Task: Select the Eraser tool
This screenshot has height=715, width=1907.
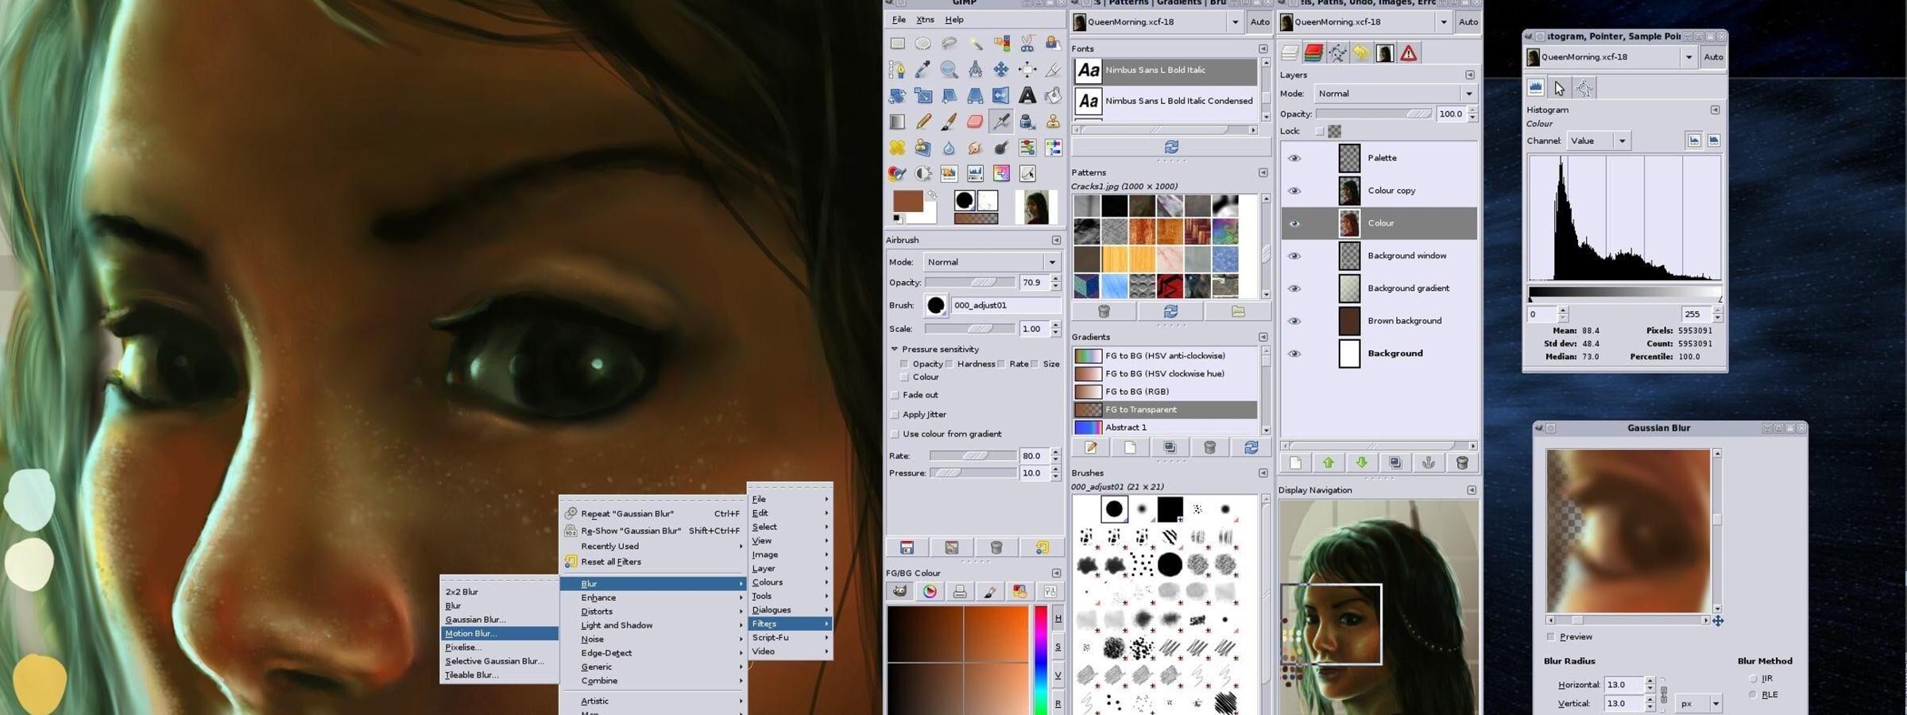Action: pos(975,121)
